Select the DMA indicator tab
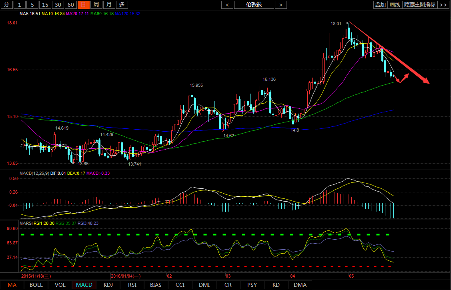The width and height of the screenshot is (451, 290). pyautogui.click(x=300, y=285)
